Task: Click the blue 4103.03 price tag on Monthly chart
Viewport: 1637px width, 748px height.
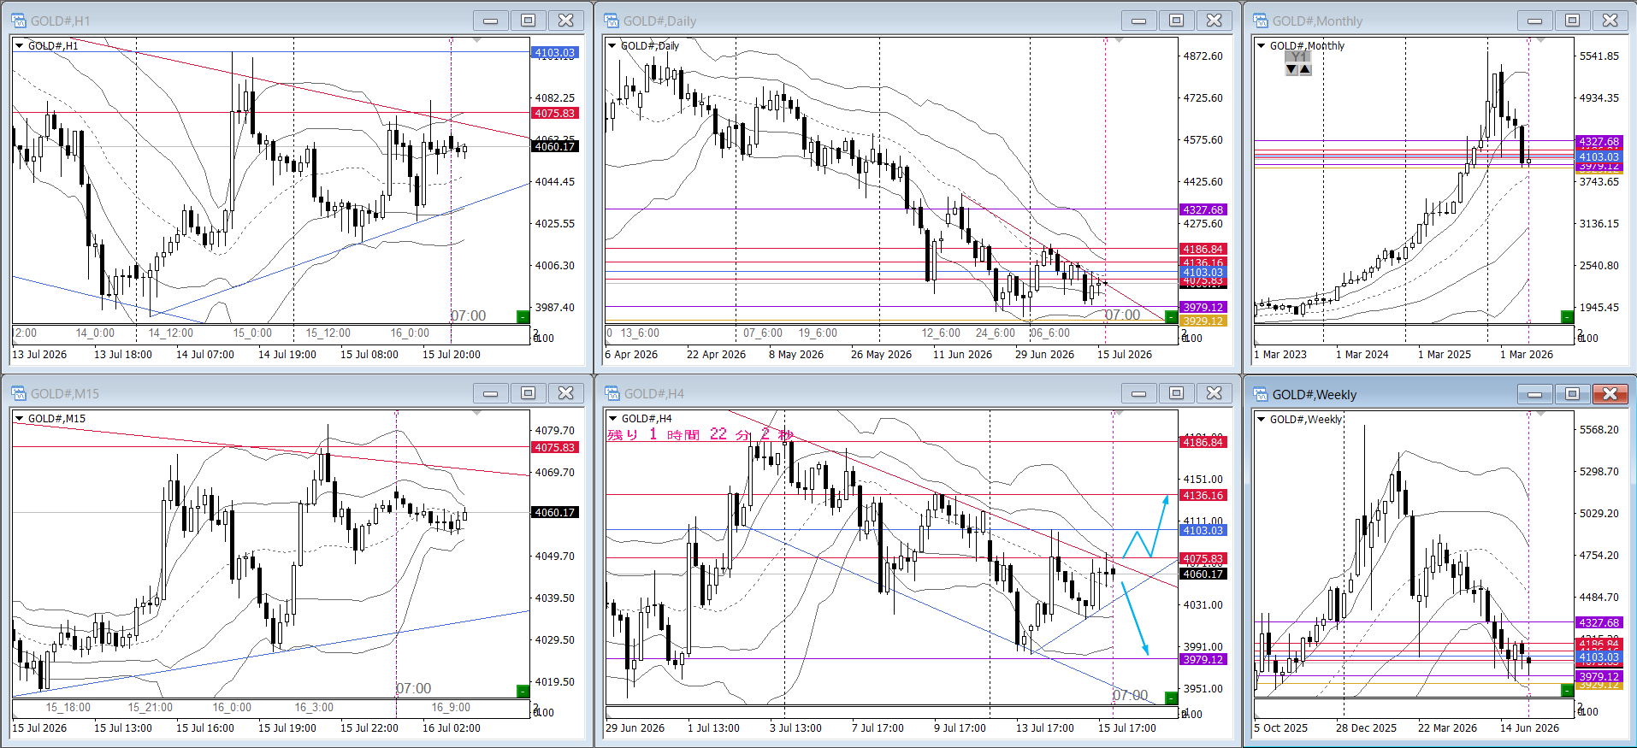Action: (x=1599, y=156)
